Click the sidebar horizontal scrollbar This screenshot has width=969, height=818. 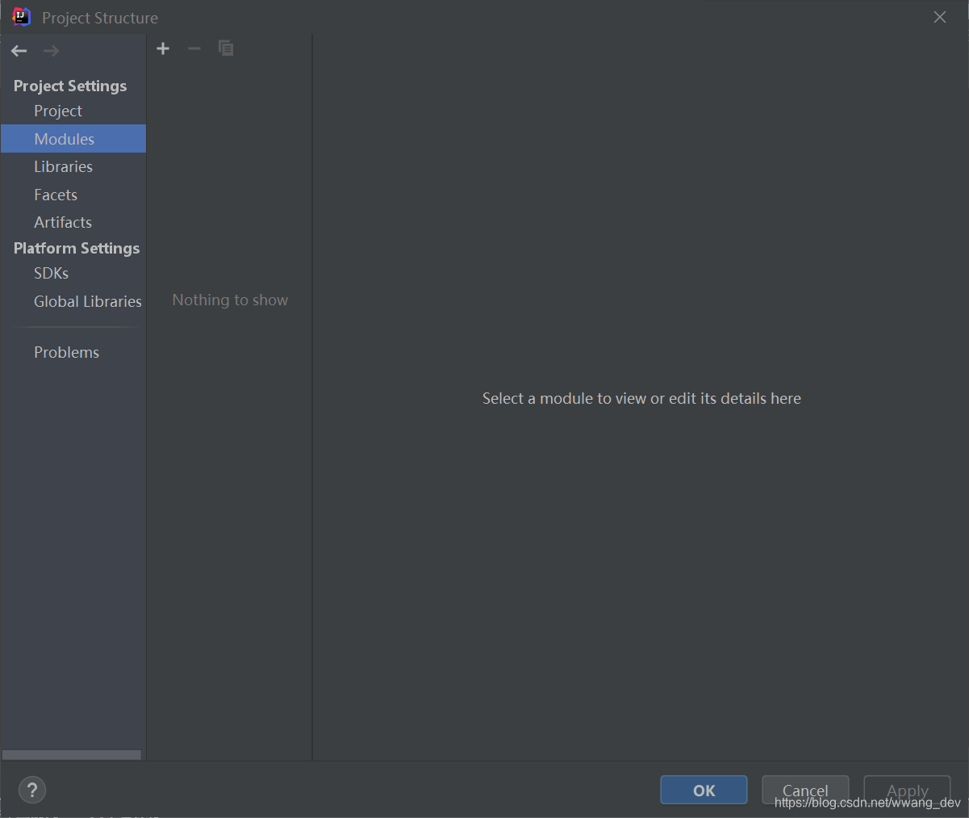71,755
